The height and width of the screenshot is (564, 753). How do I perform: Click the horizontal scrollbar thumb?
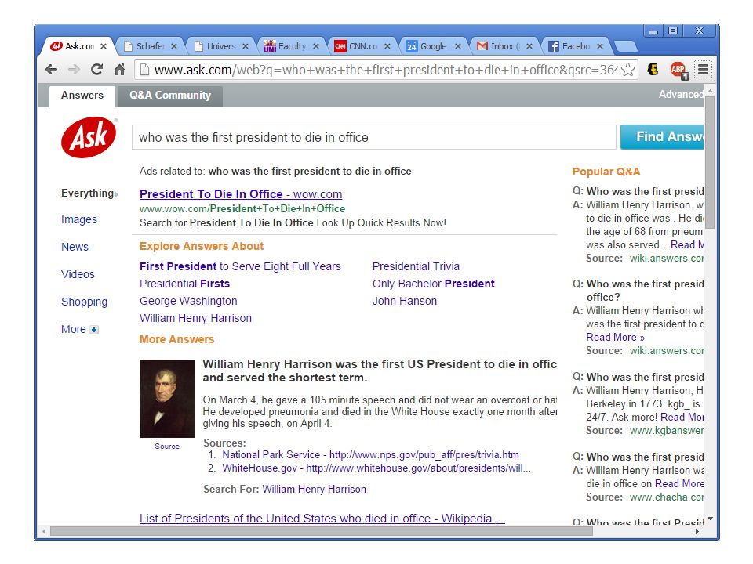coord(322,531)
